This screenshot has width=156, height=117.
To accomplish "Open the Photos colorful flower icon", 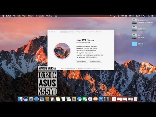I will pos(74,99).
